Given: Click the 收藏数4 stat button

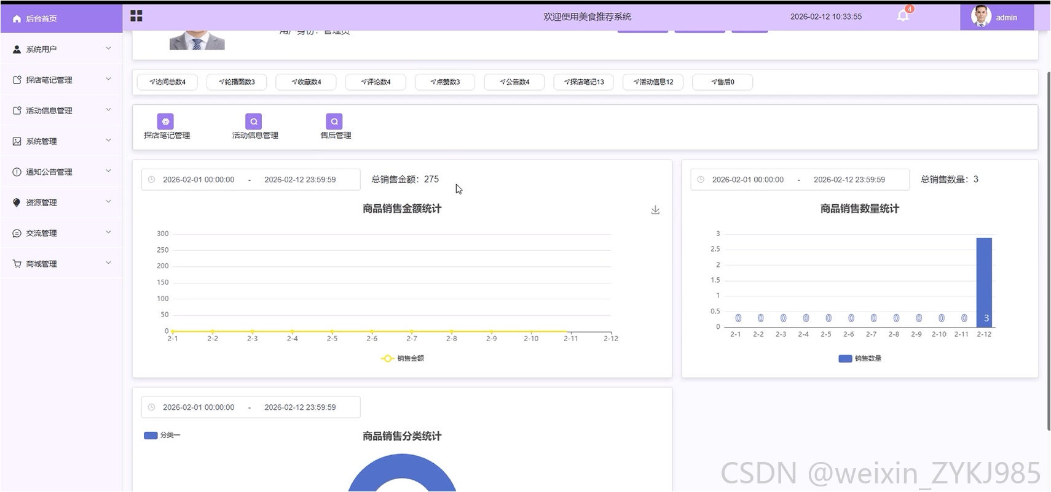Looking at the screenshot, I should click(306, 82).
